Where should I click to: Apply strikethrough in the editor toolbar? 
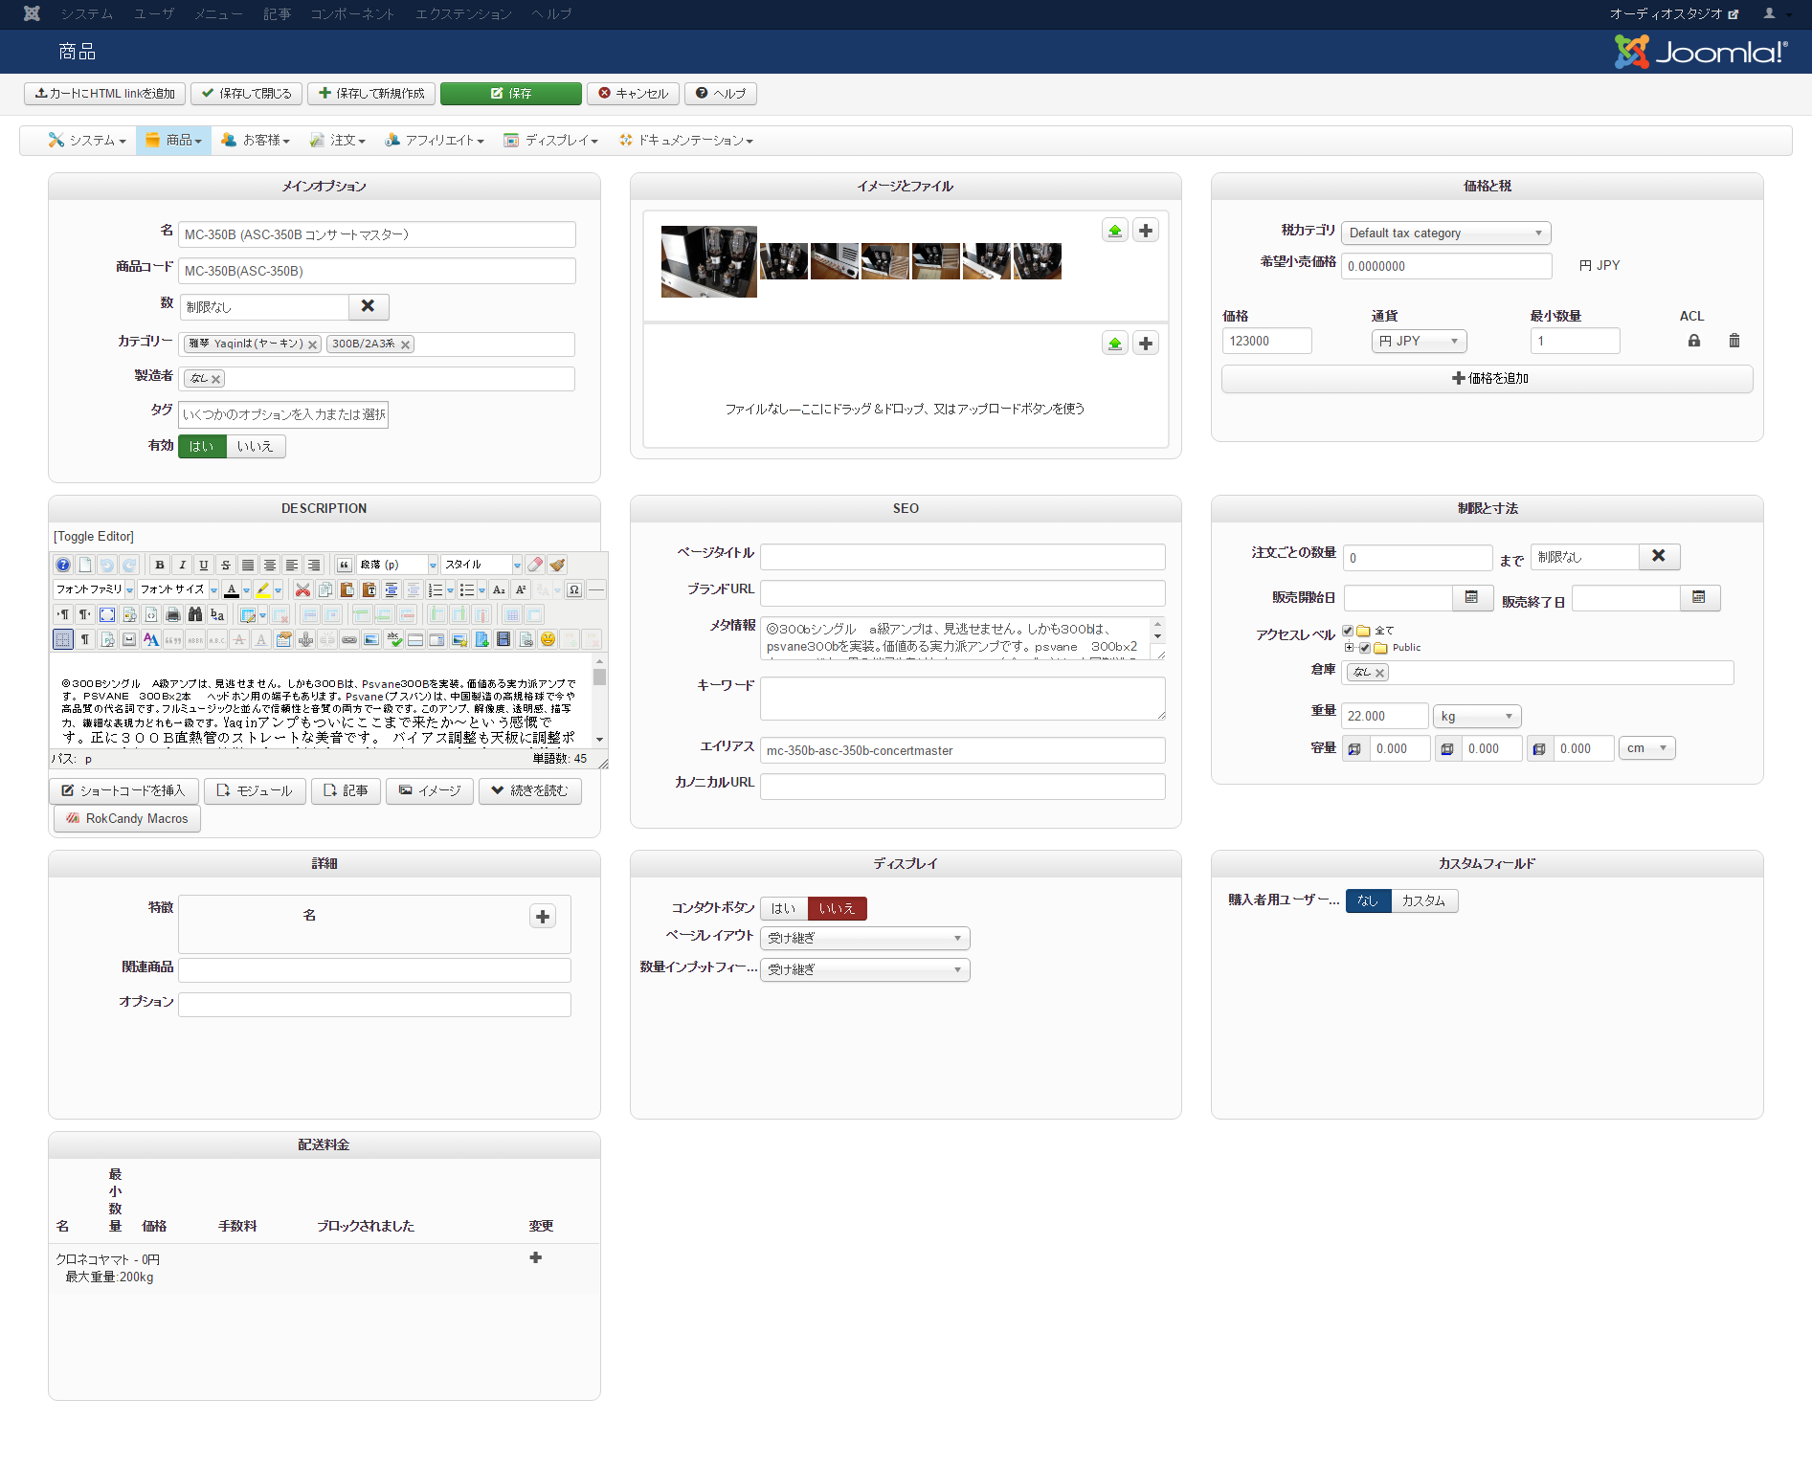coord(226,565)
